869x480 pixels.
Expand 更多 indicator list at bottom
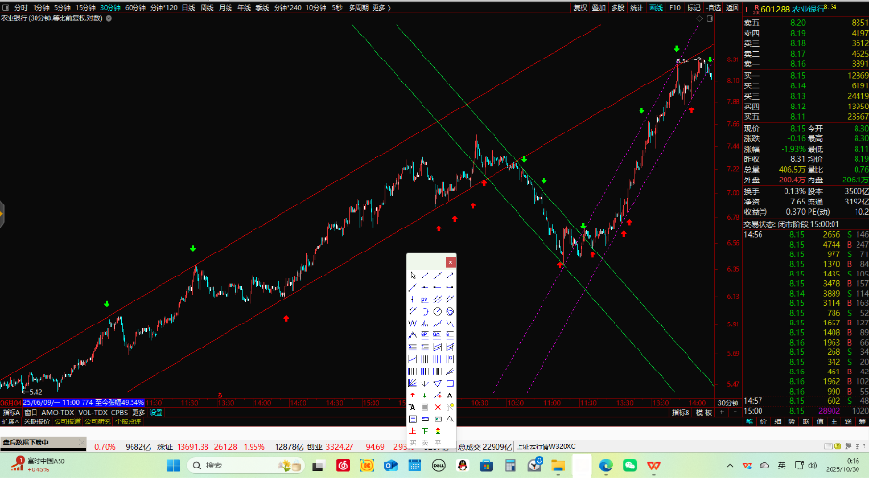click(138, 413)
